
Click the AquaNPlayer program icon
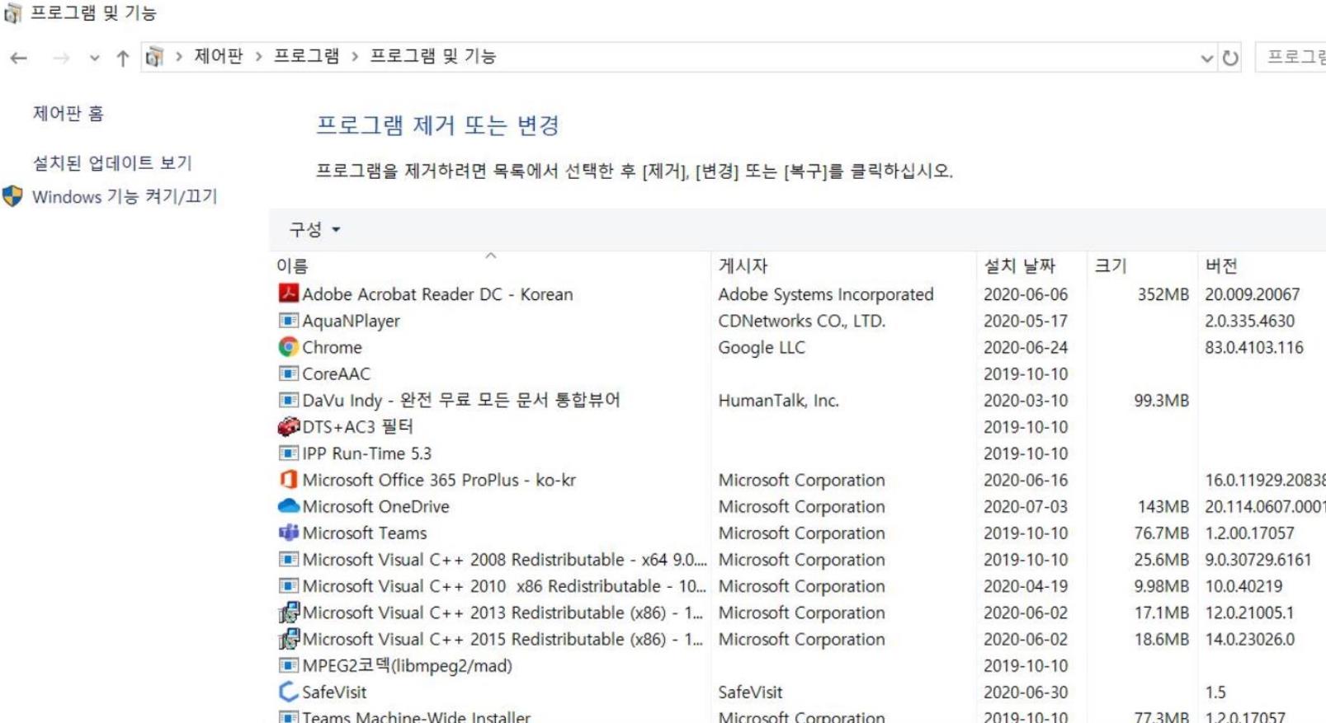[288, 320]
